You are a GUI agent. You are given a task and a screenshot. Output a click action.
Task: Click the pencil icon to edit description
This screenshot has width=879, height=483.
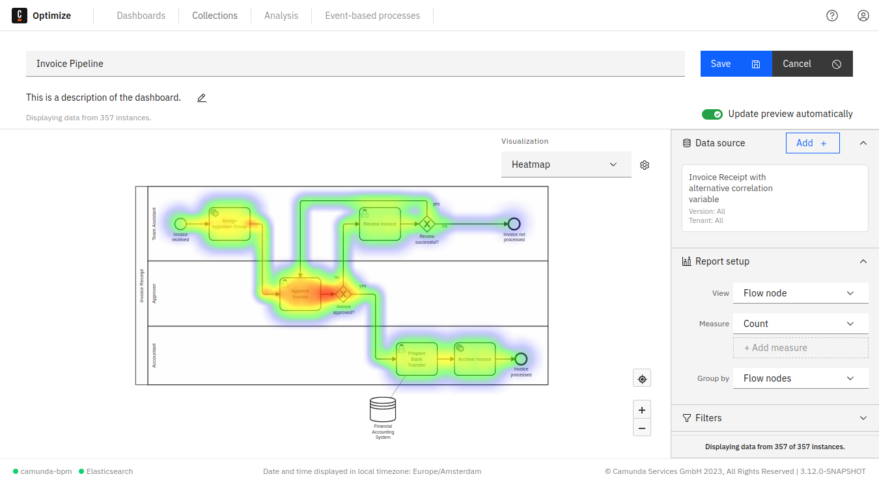(x=201, y=98)
